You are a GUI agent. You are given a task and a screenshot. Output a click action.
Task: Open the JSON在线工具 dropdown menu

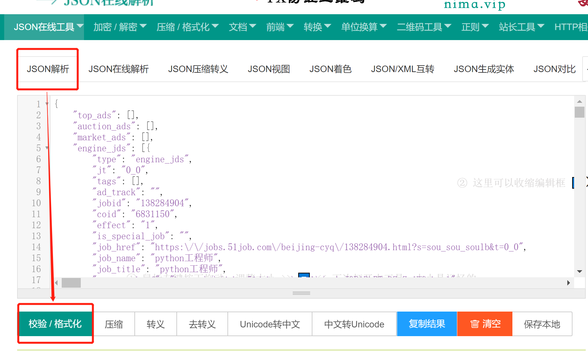tap(48, 27)
